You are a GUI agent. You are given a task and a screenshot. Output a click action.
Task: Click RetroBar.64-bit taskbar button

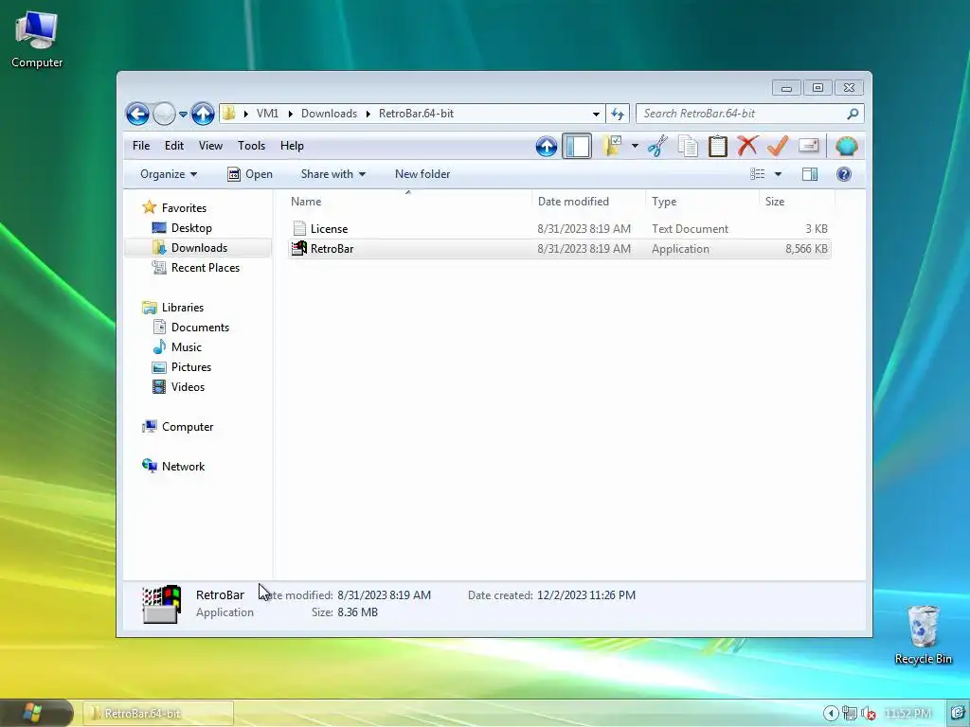(158, 714)
